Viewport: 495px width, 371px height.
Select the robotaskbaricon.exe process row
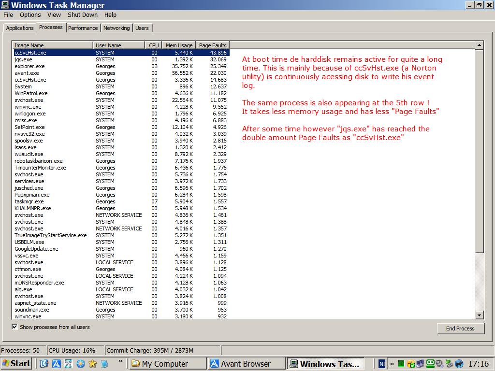[121, 161]
